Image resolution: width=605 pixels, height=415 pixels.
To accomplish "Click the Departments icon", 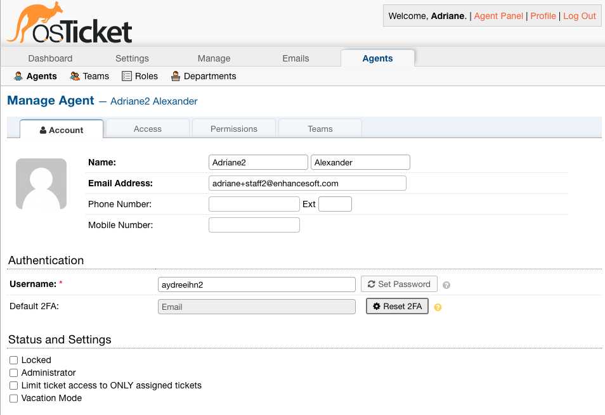I will (176, 76).
